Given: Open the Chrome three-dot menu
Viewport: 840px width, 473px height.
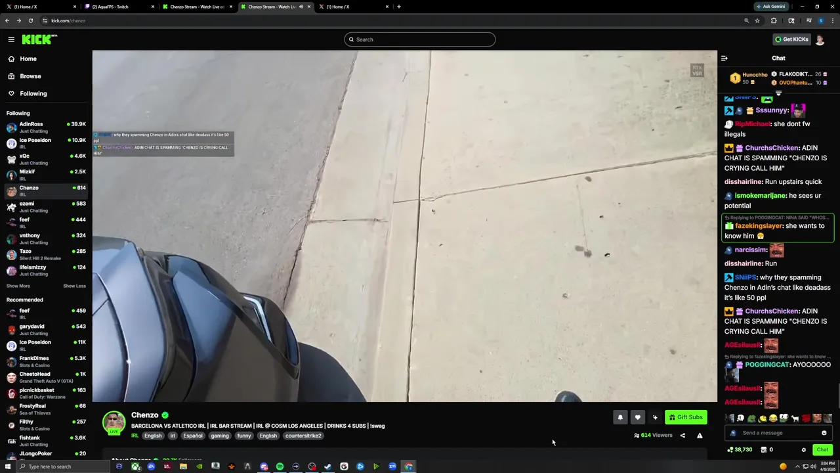Looking at the screenshot, I should click(832, 20).
